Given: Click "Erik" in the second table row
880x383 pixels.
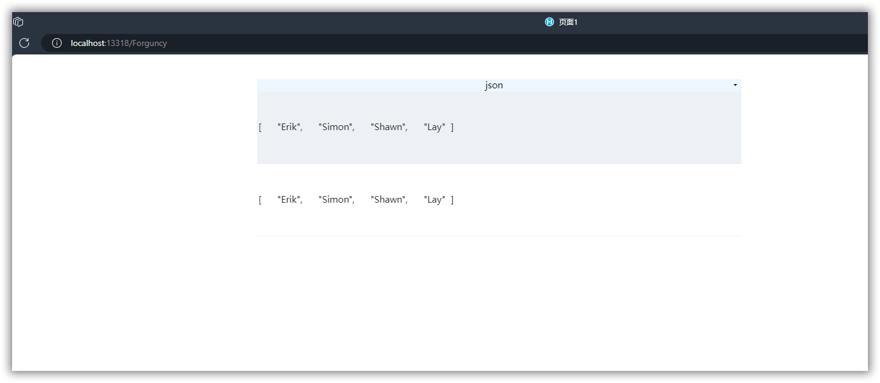Looking at the screenshot, I should (x=289, y=200).
